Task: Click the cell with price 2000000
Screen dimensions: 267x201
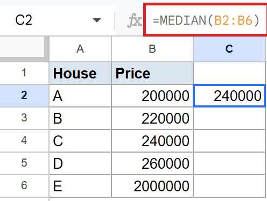Action: pyautogui.click(x=152, y=186)
